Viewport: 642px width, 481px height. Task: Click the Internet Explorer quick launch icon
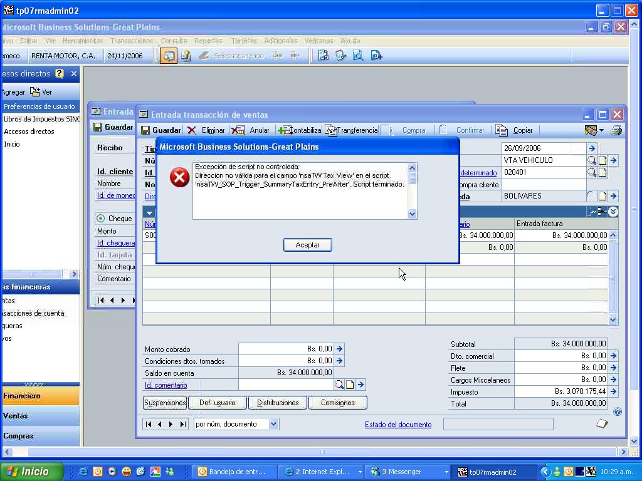pyautogui.click(x=83, y=472)
